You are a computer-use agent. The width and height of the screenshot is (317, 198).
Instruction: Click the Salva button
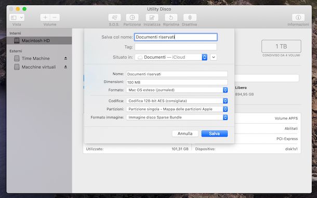215,134
